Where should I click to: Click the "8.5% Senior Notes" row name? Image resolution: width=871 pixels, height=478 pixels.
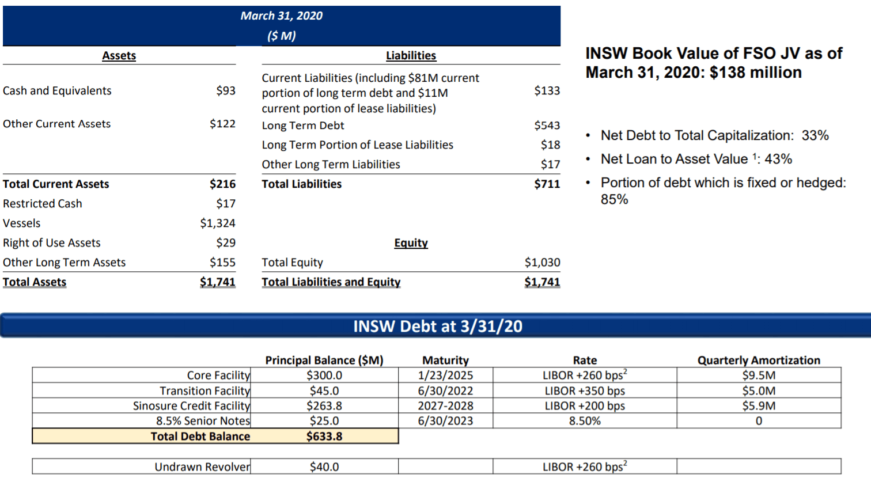tap(203, 420)
